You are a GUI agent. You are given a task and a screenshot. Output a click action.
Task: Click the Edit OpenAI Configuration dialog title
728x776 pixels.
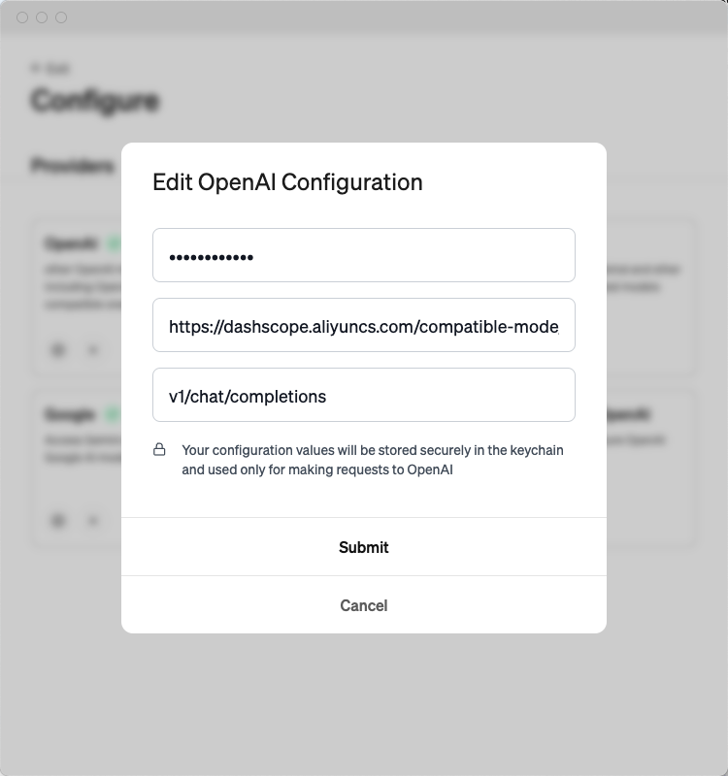pyautogui.click(x=287, y=182)
